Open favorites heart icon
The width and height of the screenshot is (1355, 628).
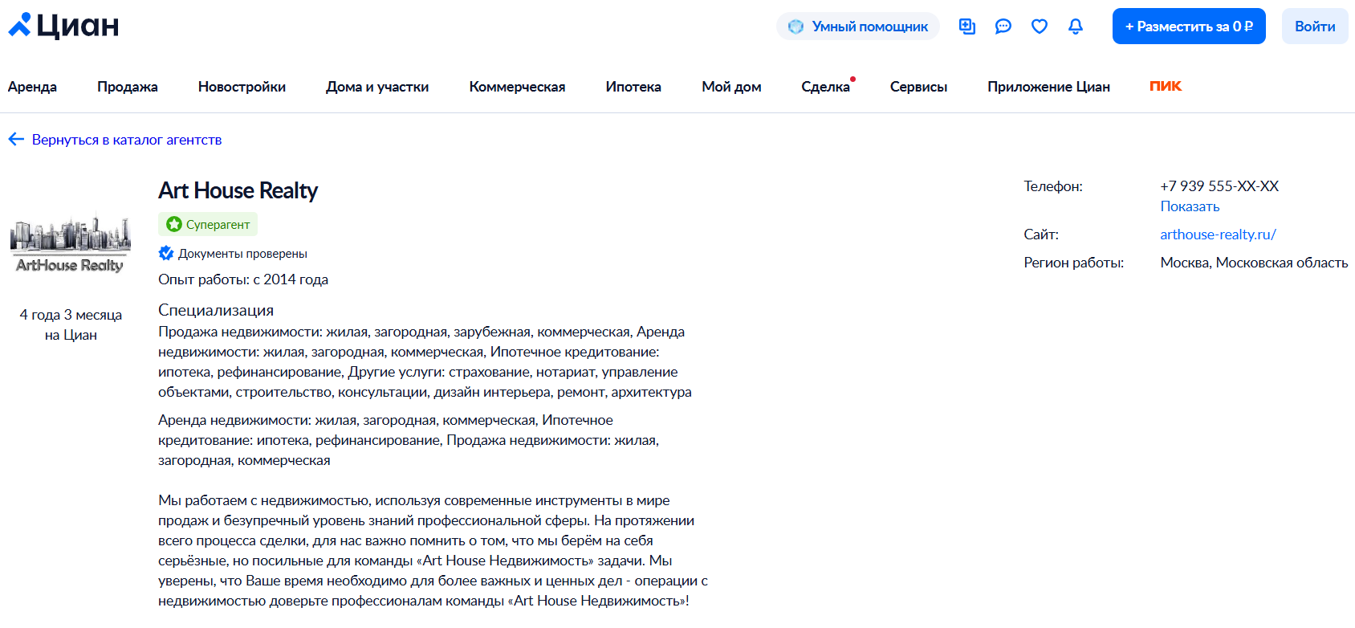(1040, 27)
